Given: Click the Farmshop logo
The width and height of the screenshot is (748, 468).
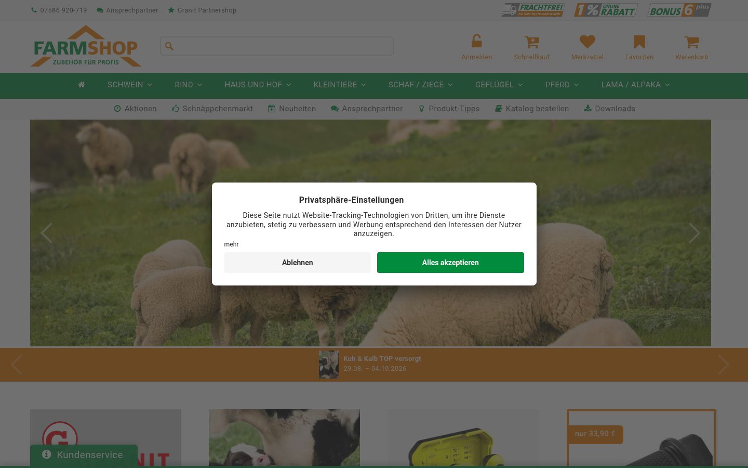Looking at the screenshot, I should [x=86, y=46].
